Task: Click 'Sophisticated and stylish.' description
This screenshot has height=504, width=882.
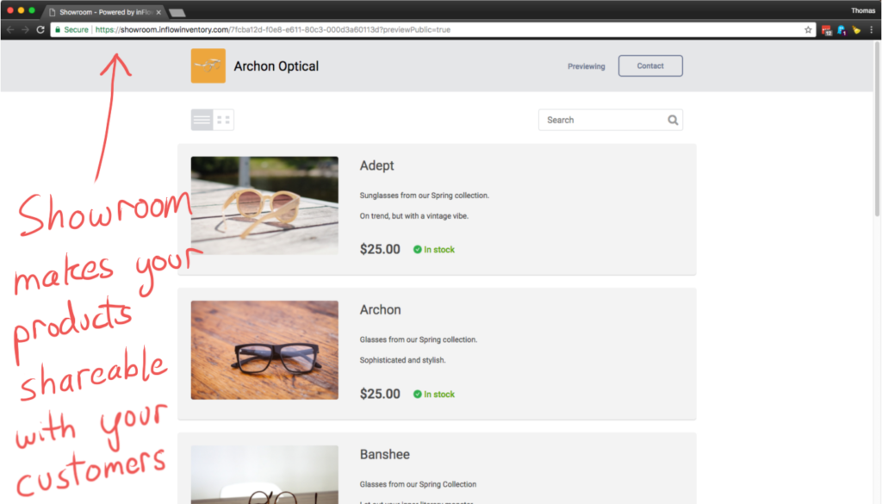Action: point(403,360)
